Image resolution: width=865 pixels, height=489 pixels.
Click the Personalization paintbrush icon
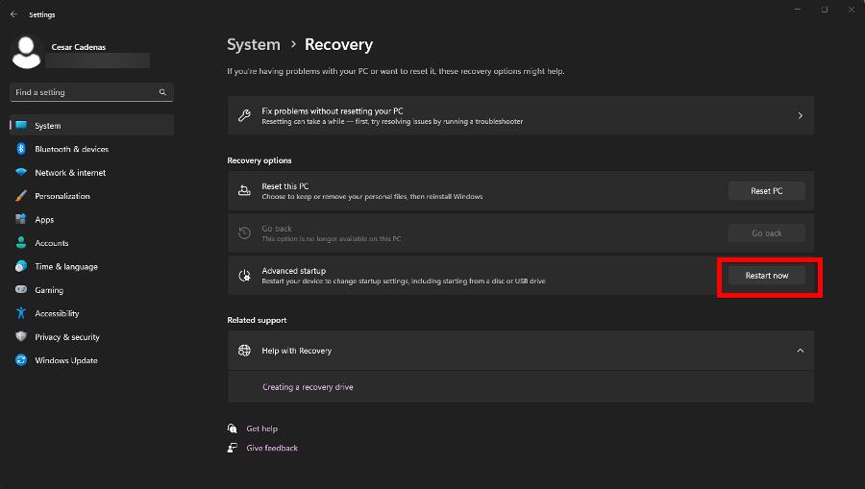21,196
